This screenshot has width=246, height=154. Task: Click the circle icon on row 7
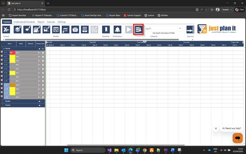click(x=43, y=77)
